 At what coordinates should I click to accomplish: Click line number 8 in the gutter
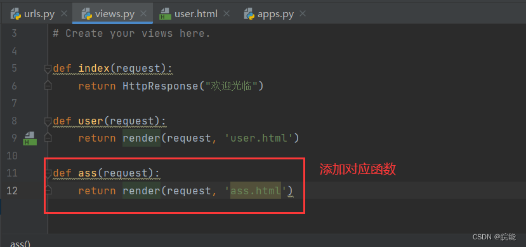click(x=14, y=121)
